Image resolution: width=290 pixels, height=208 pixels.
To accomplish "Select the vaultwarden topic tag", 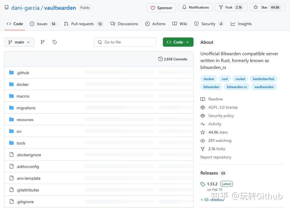I will click(264, 87).
